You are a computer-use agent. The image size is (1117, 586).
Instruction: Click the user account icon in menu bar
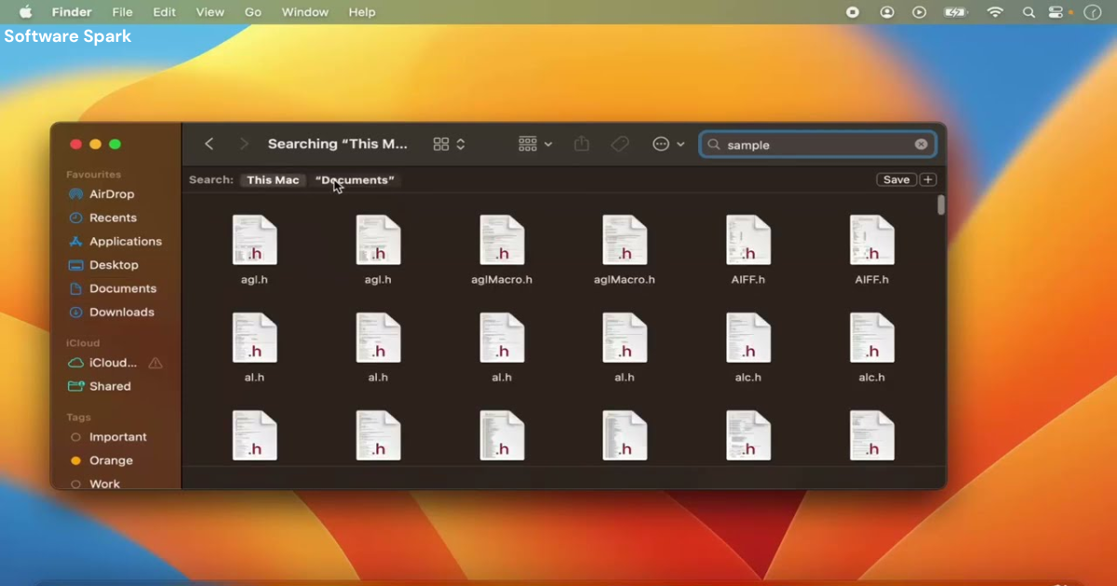[x=887, y=12]
